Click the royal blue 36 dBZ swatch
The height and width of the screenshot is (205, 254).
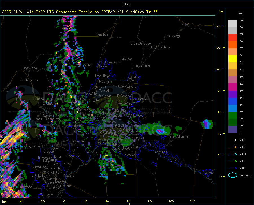(x=233, y=101)
